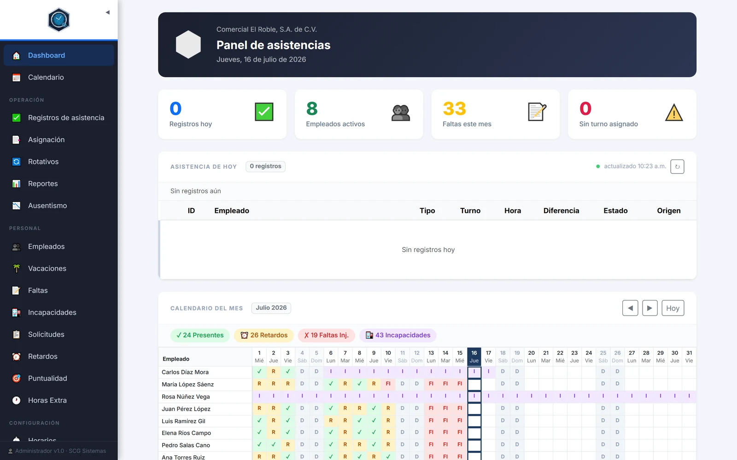Image resolution: width=737 pixels, height=460 pixels.
Task: Click the 0 registros count badge
Action: (x=265, y=167)
